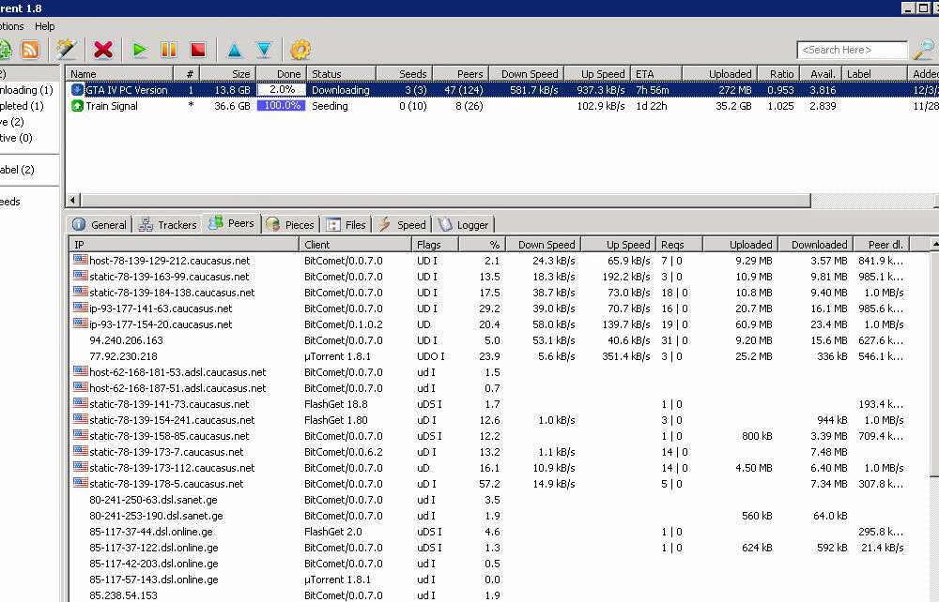Click the magnifying glass search icon
The width and height of the screenshot is (939, 602).
tap(924, 50)
